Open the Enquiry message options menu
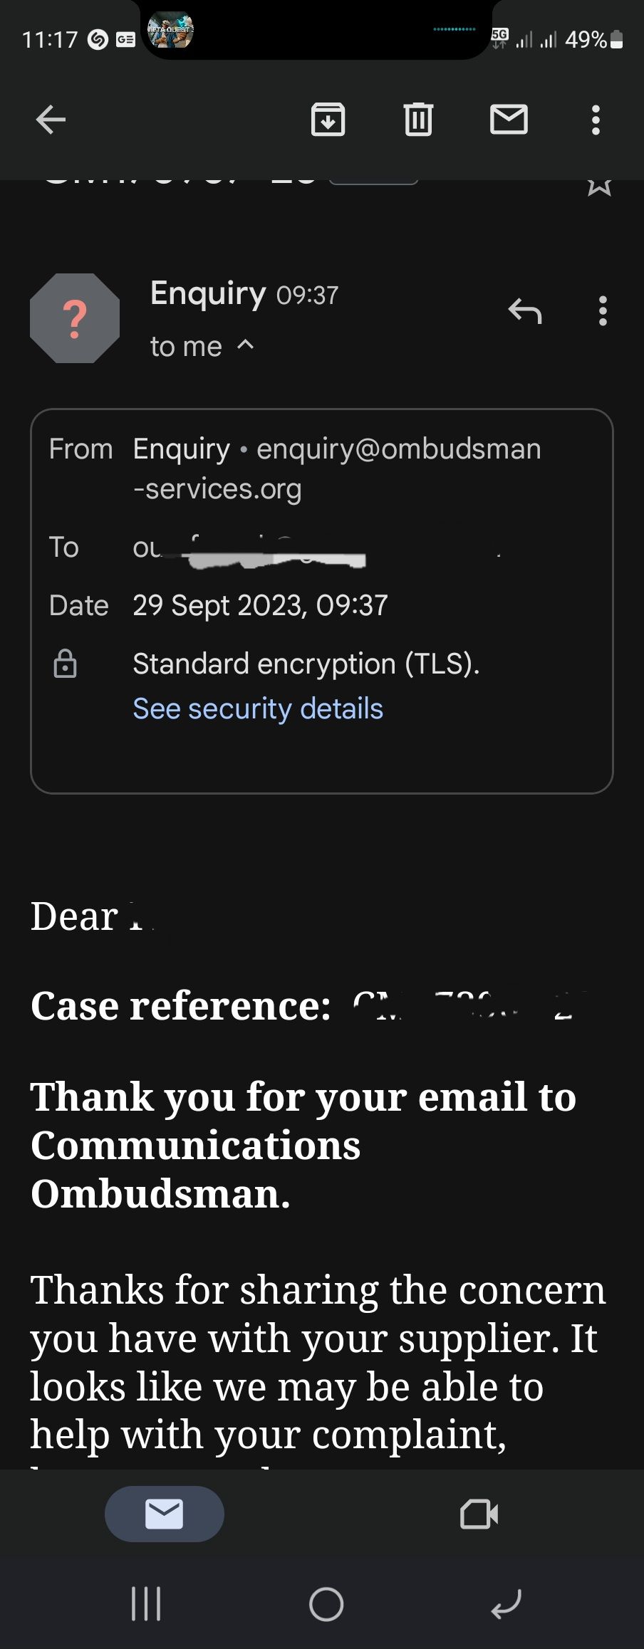This screenshot has width=644, height=1649. pos(603,311)
